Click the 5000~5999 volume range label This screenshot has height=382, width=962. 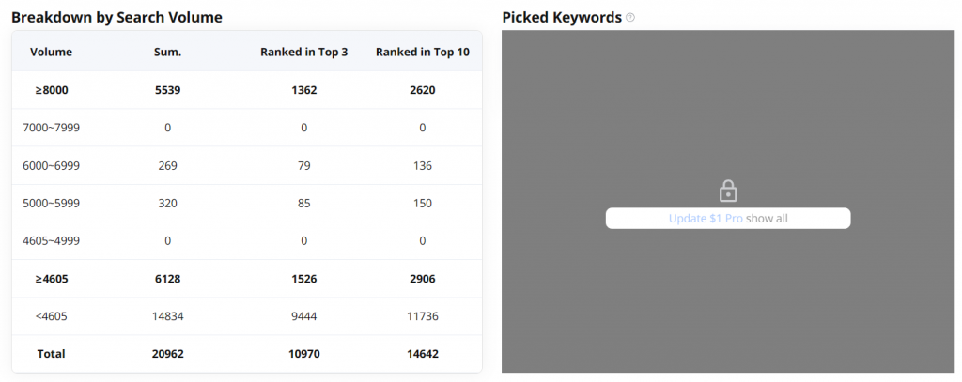coord(51,203)
